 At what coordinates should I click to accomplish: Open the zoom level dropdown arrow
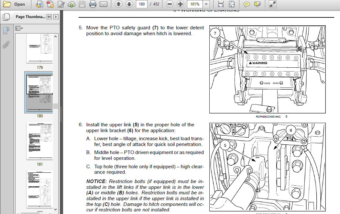206,4
